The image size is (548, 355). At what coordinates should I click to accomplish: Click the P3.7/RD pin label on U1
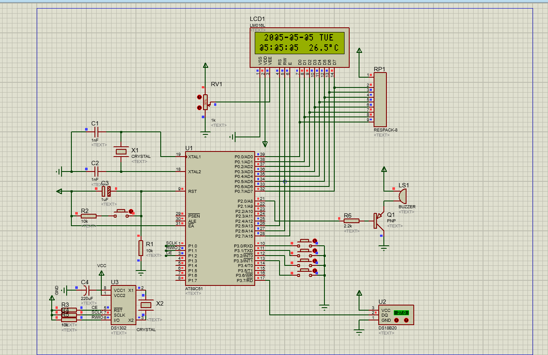coord(245,280)
